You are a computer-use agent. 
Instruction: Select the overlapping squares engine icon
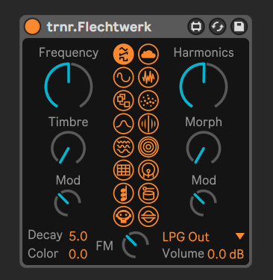coord(124,101)
